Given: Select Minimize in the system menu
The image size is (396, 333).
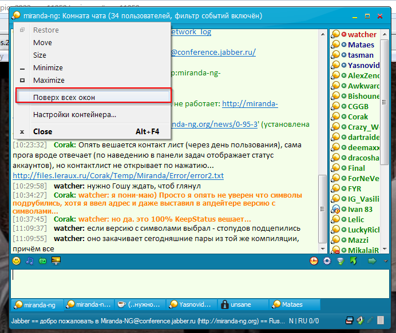Looking at the screenshot, I should click(92, 67).
